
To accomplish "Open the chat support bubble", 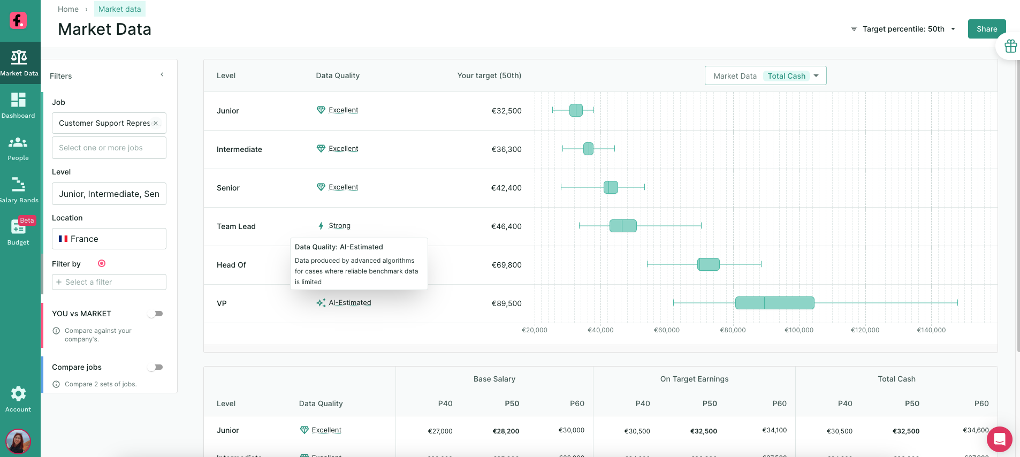I will tap(999, 439).
